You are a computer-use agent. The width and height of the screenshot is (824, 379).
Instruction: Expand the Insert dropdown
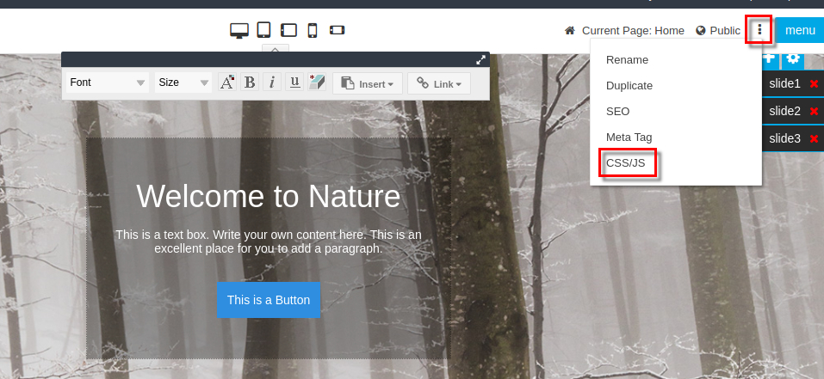[x=368, y=83]
